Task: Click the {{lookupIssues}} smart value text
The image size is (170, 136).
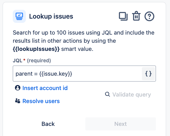Action: pyautogui.click(x=36, y=49)
